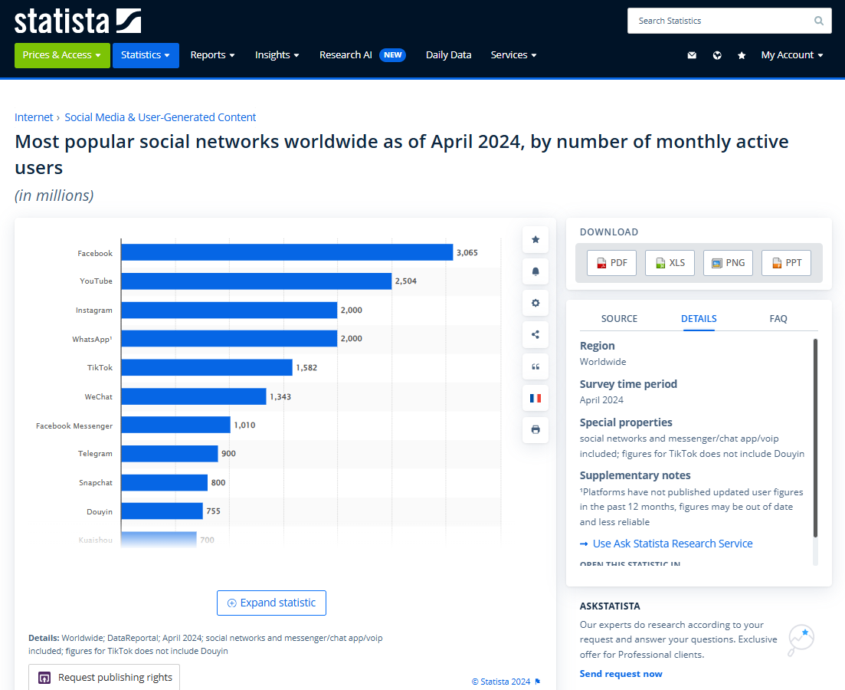Click the share icon beside chart
The image size is (845, 690).
coord(535,334)
